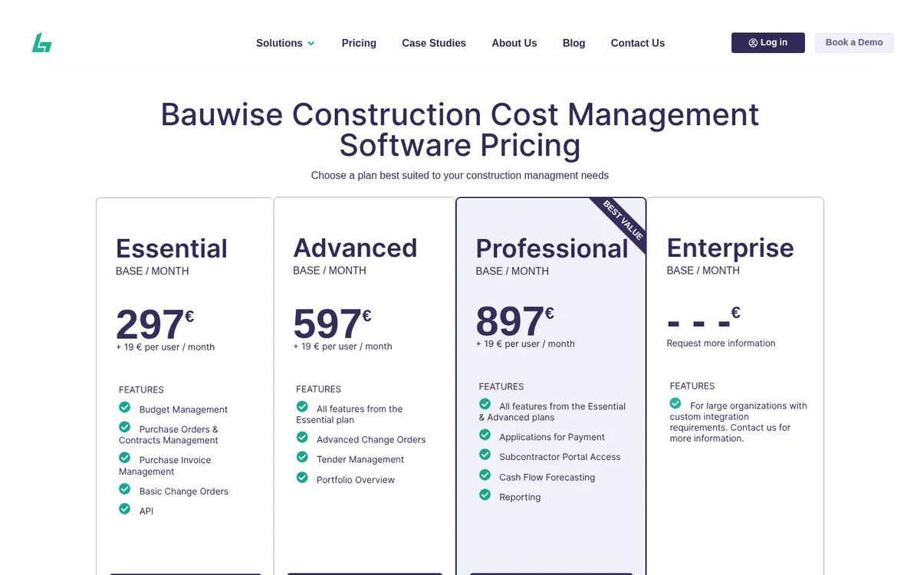Click the 597€ price
Screen dimensions: 920x575
tap(332, 322)
